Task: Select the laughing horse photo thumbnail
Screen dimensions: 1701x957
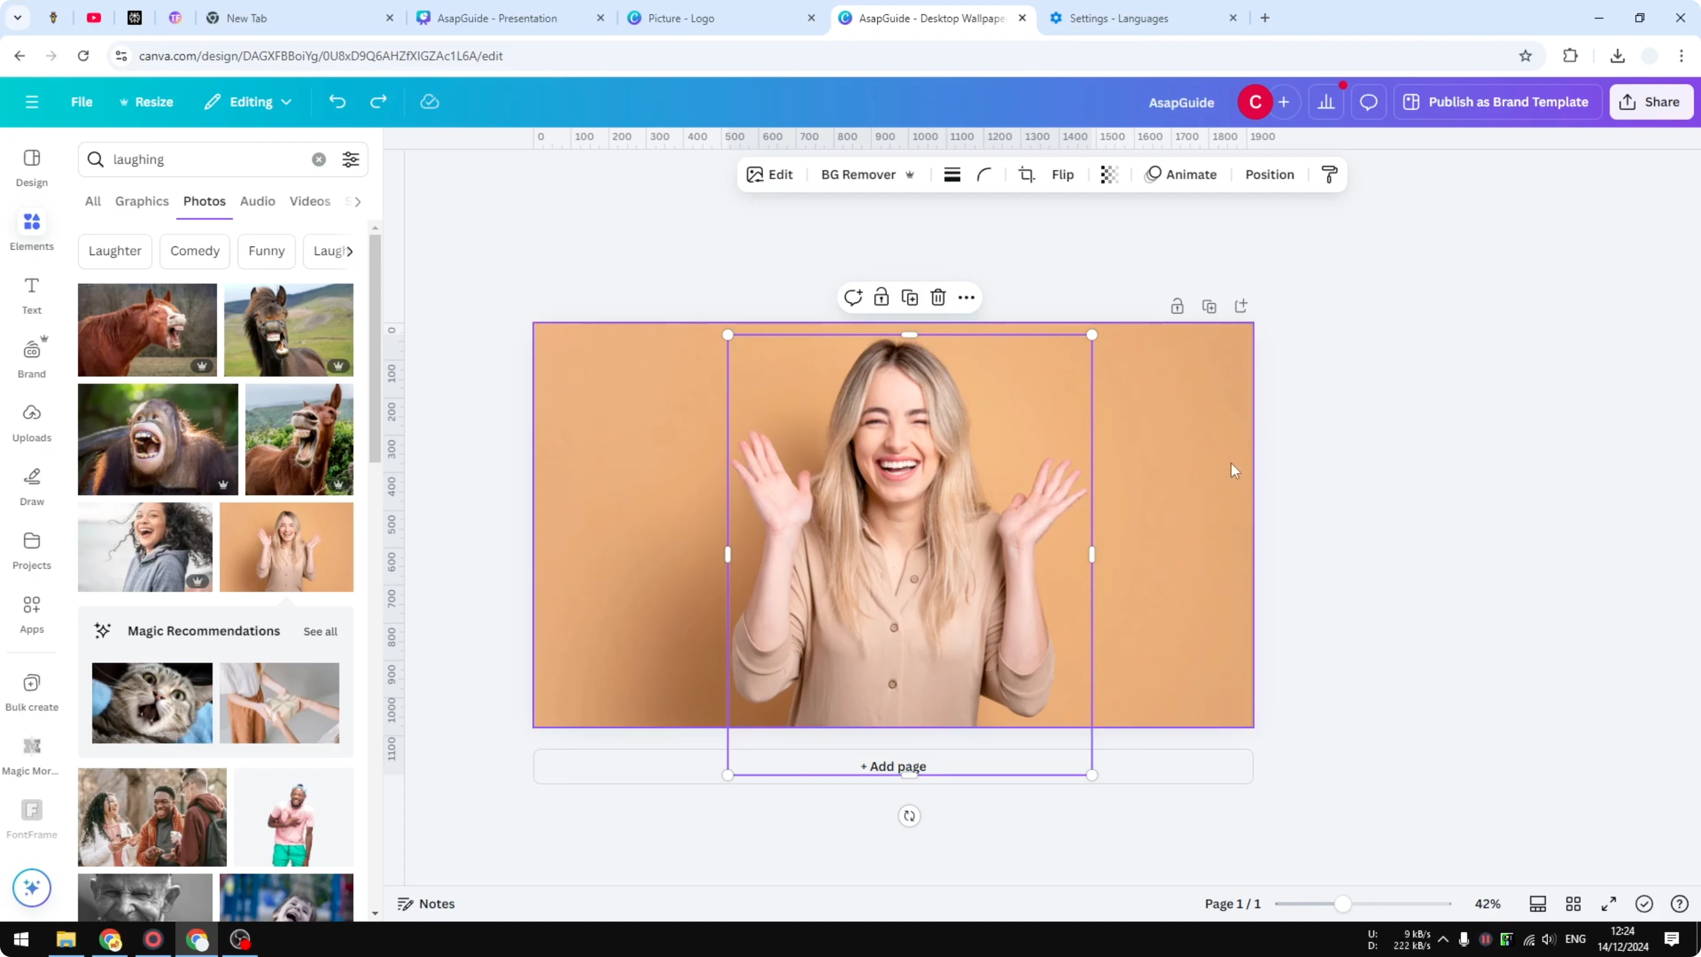Action: [147, 329]
